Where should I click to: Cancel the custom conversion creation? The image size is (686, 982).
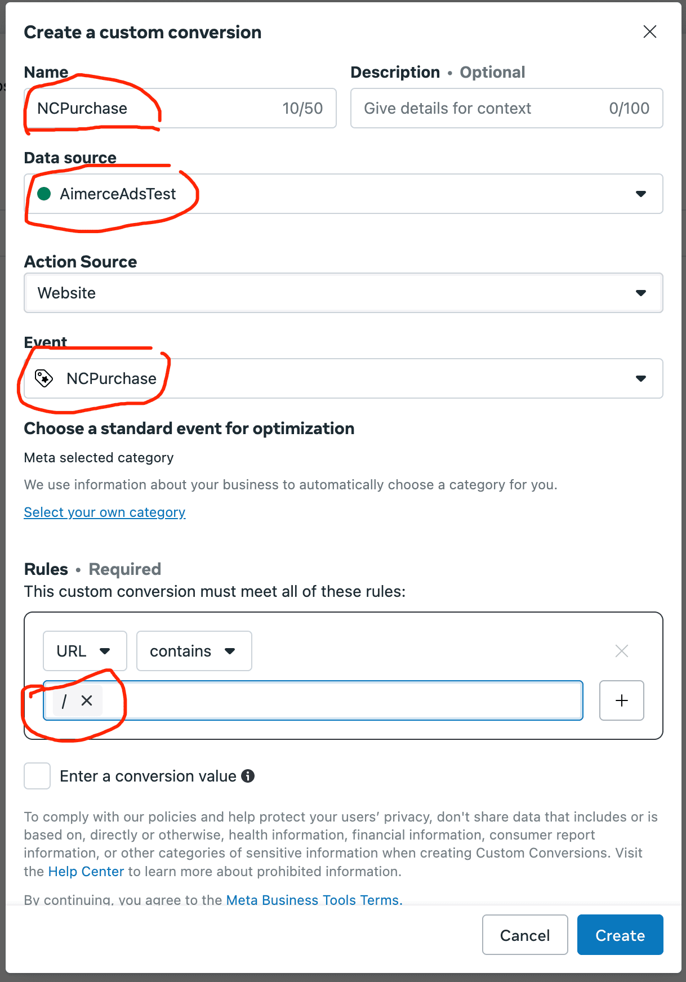pyautogui.click(x=525, y=935)
